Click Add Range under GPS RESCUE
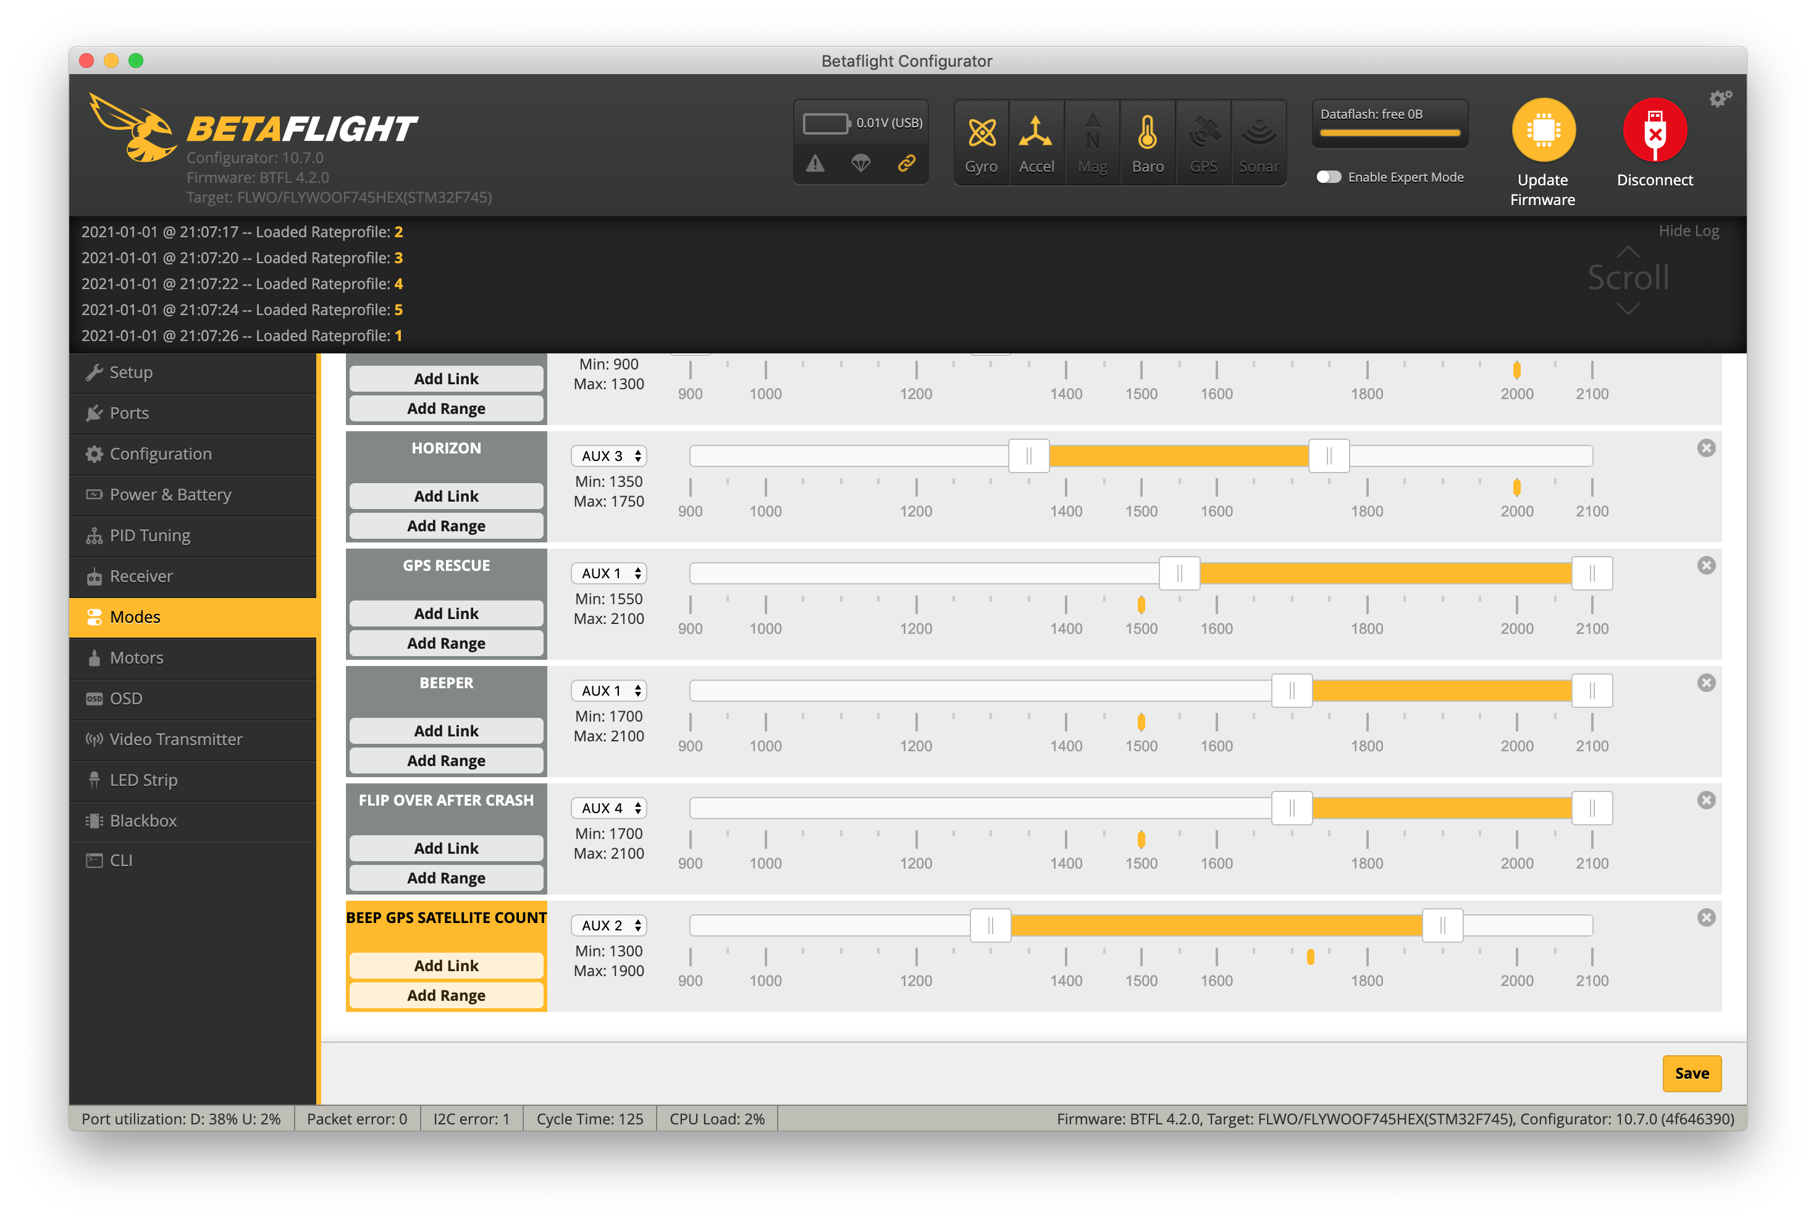Viewport: 1816px width, 1222px height. coord(447,644)
